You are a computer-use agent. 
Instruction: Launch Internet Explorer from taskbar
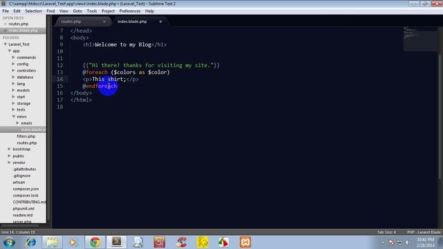[30, 242]
